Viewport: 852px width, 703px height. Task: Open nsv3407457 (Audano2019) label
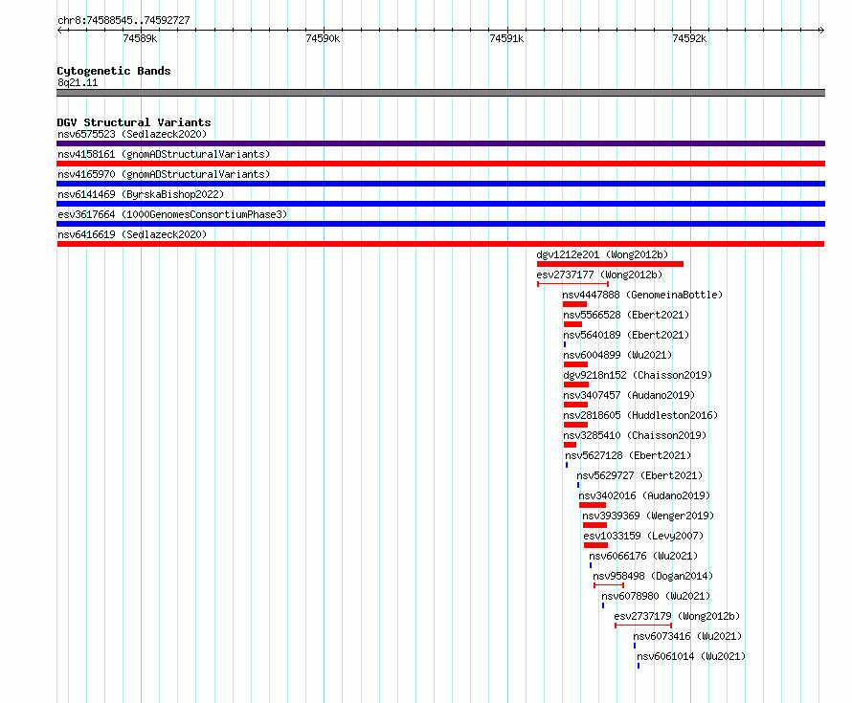(629, 395)
